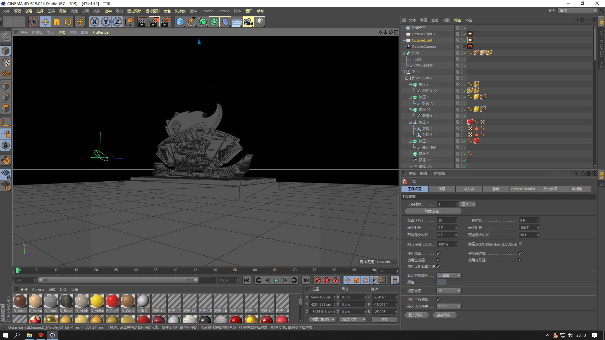Toggle 使用运动剪辑系统 checkbox
This screenshot has height=340, width=605.
(x=438, y=266)
